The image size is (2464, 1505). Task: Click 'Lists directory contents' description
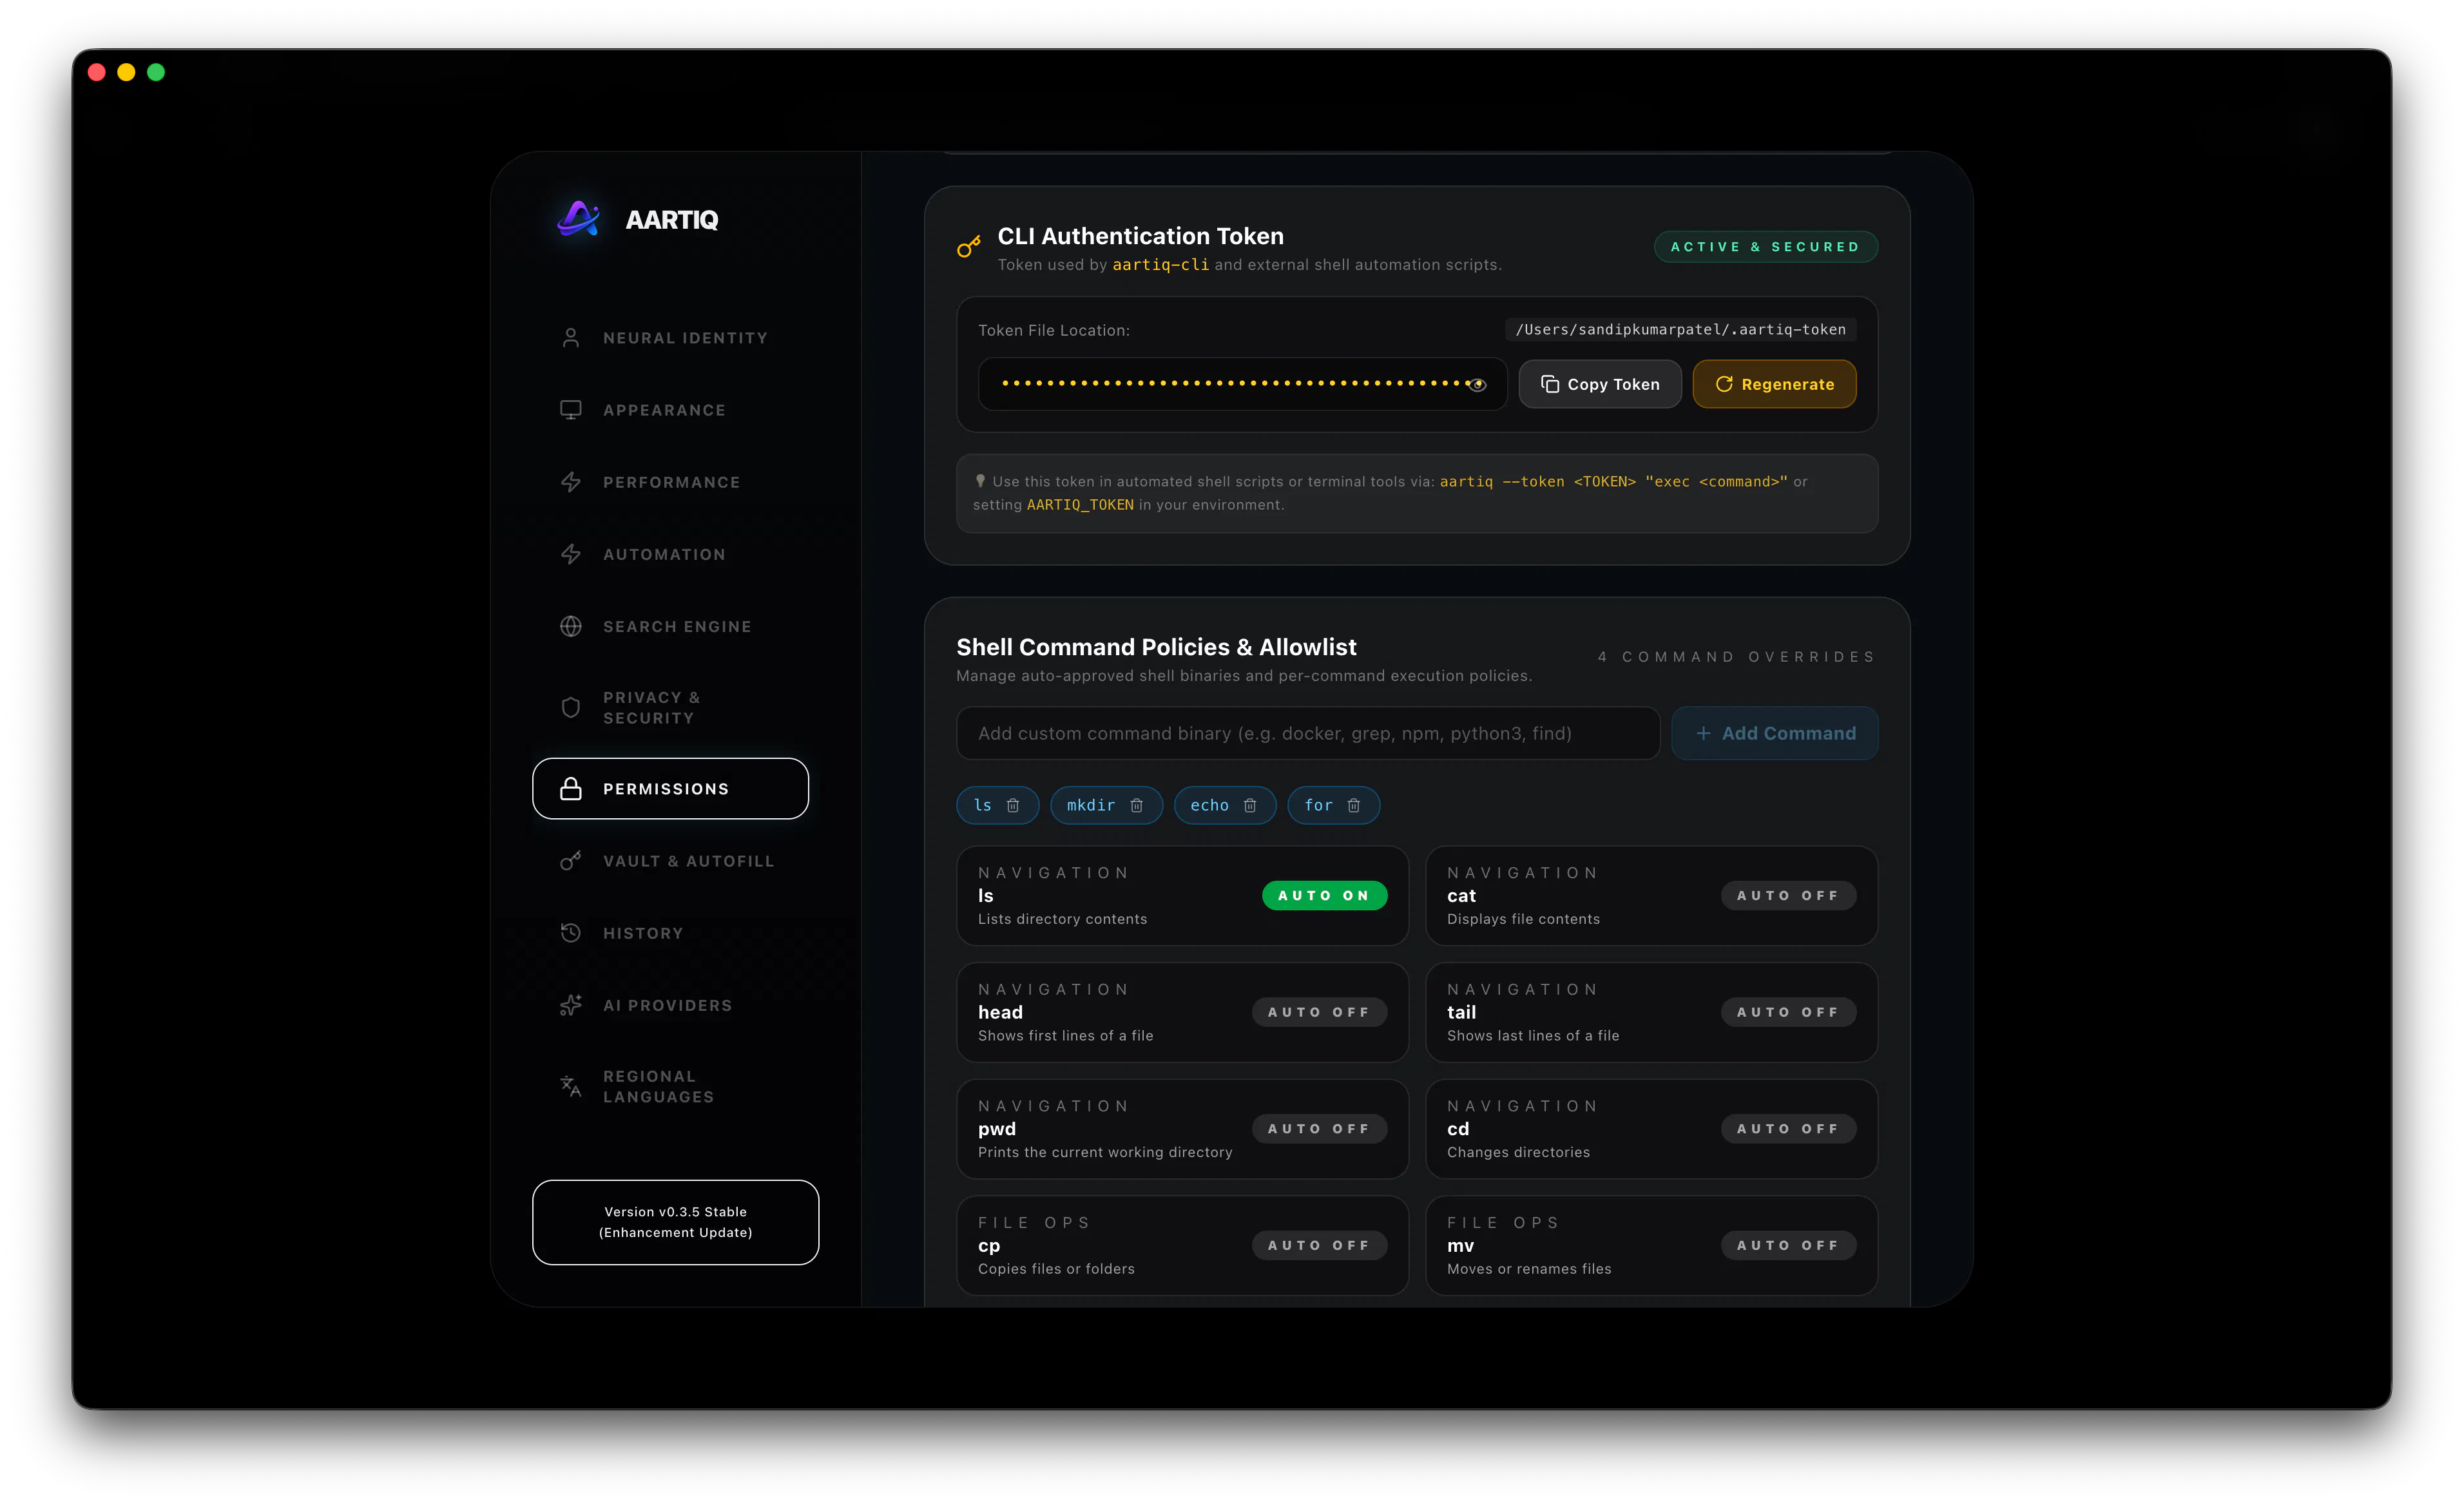[x=1062, y=919]
